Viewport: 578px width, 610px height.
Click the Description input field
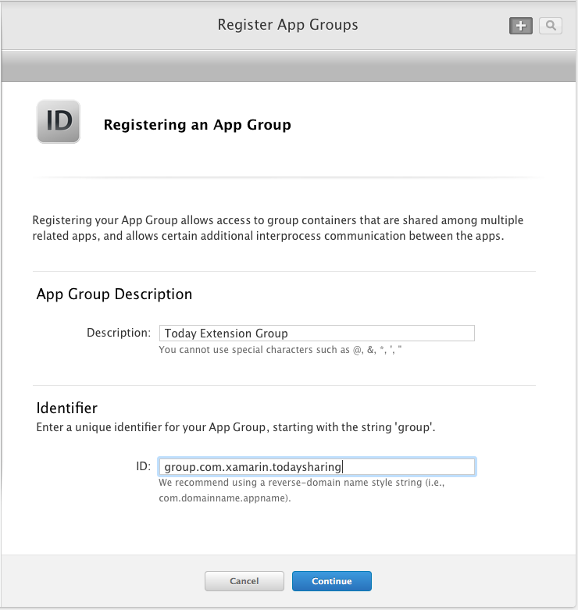(x=316, y=334)
